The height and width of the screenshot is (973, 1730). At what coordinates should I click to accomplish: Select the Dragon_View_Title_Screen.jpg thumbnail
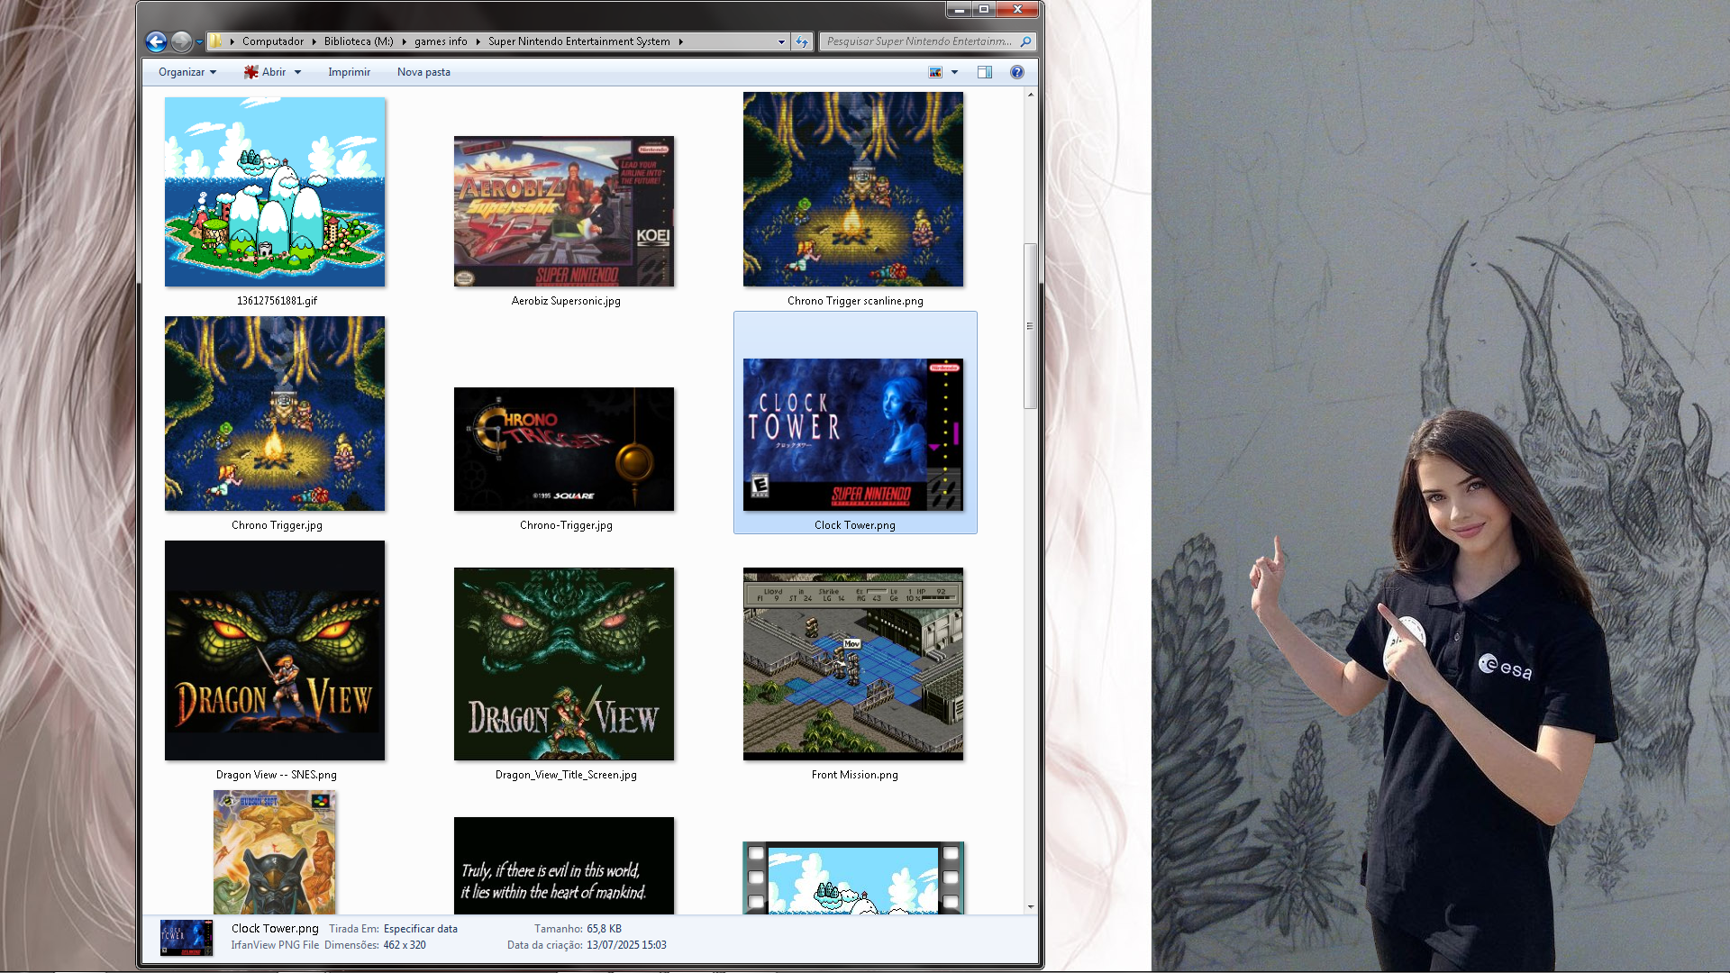[564, 664]
